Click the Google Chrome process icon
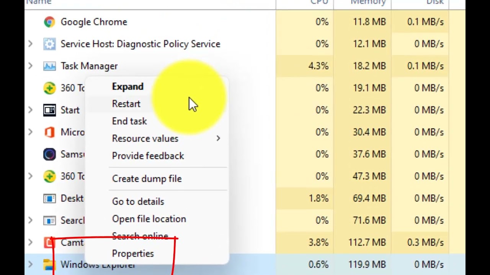Image resolution: width=490 pixels, height=275 pixels. coord(49,22)
